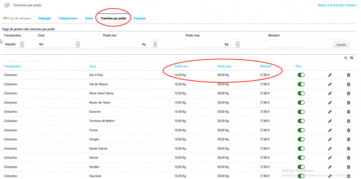Expand the Zone dropdown showing Ain
361x179 pixels.
pyautogui.click(x=59, y=44)
